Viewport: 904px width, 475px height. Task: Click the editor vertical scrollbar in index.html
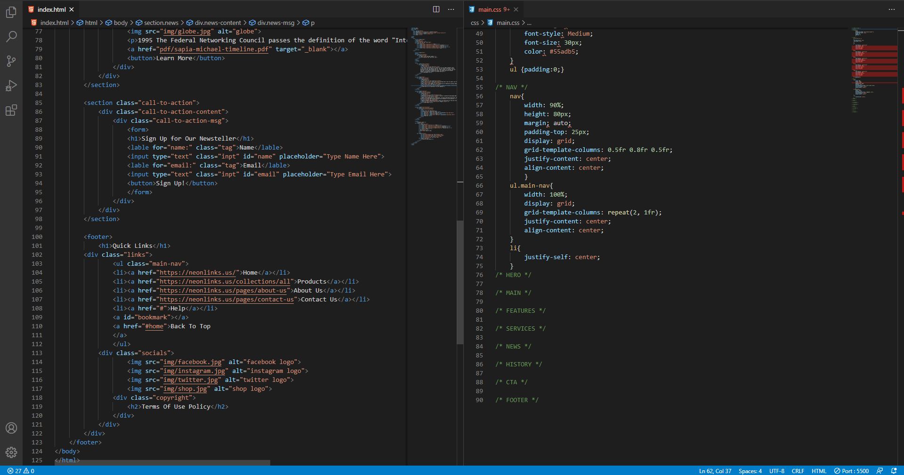[460, 282]
